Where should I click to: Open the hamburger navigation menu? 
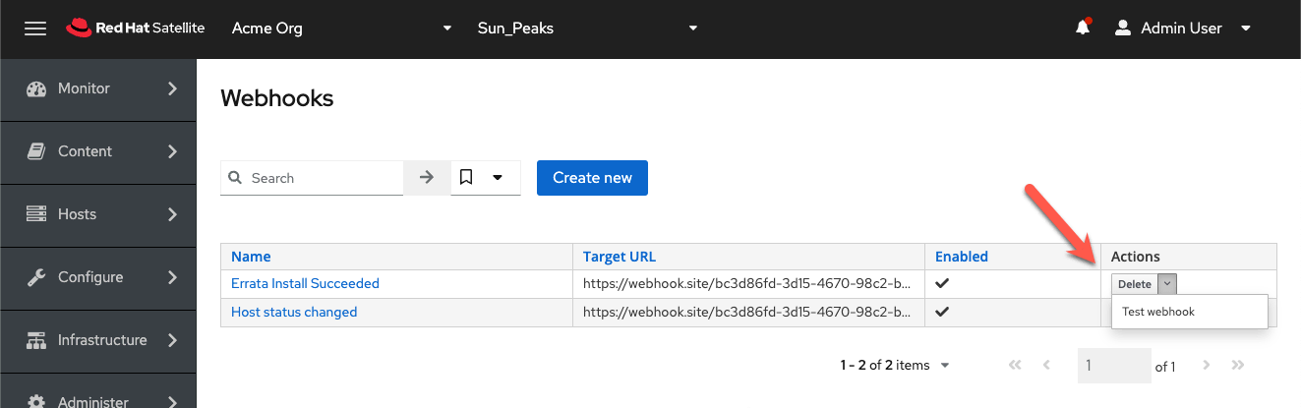[35, 29]
